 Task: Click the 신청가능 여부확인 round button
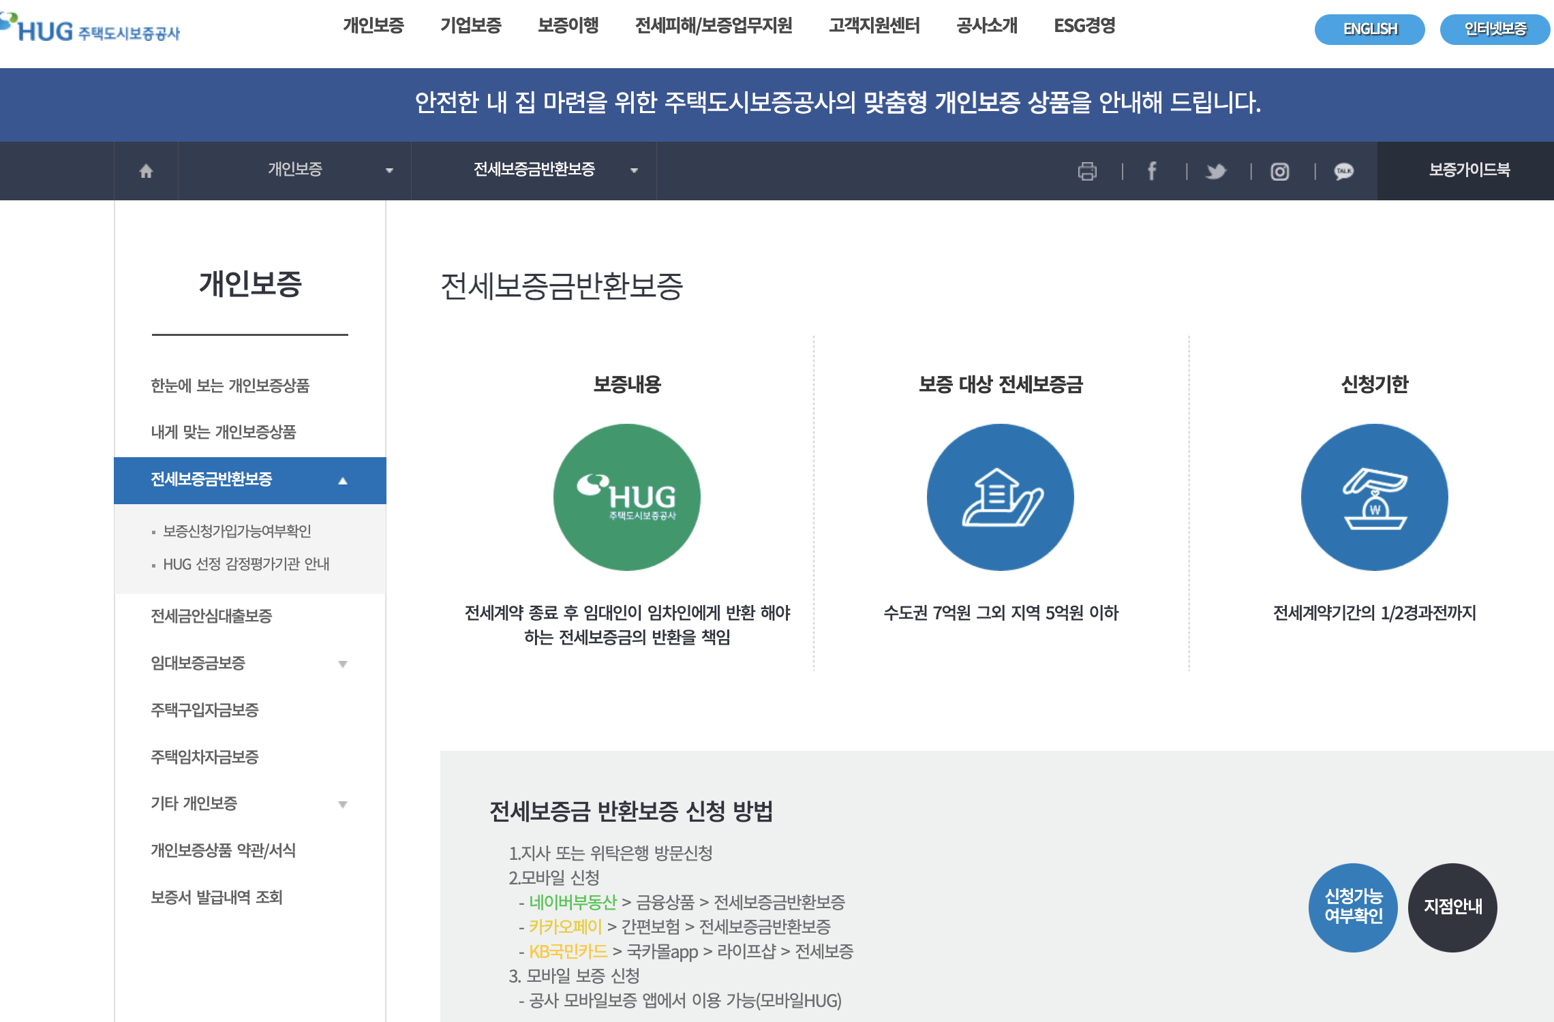pos(1353,907)
